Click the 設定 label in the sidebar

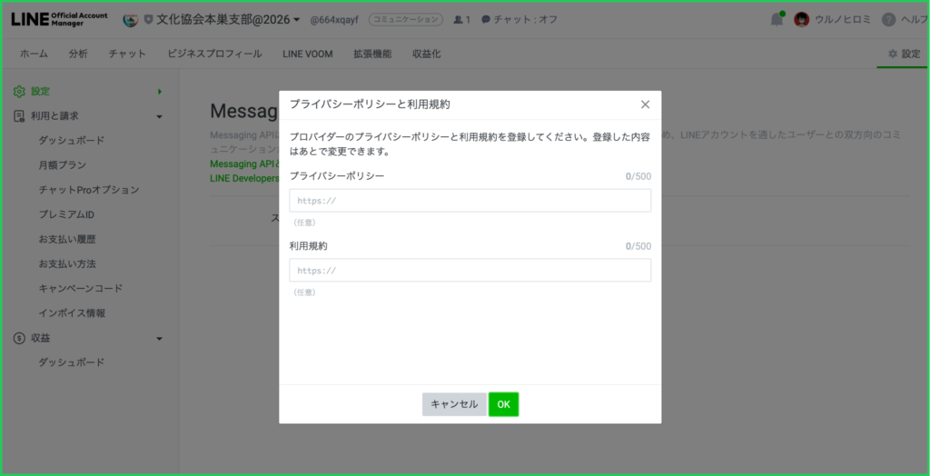click(x=40, y=92)
